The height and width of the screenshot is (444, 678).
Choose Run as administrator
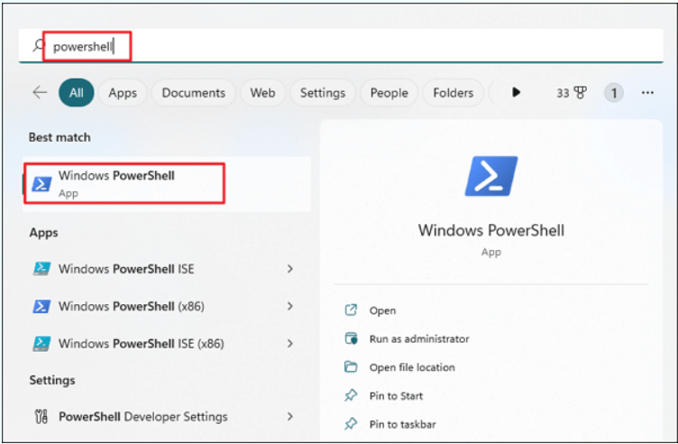coord(419,338)
